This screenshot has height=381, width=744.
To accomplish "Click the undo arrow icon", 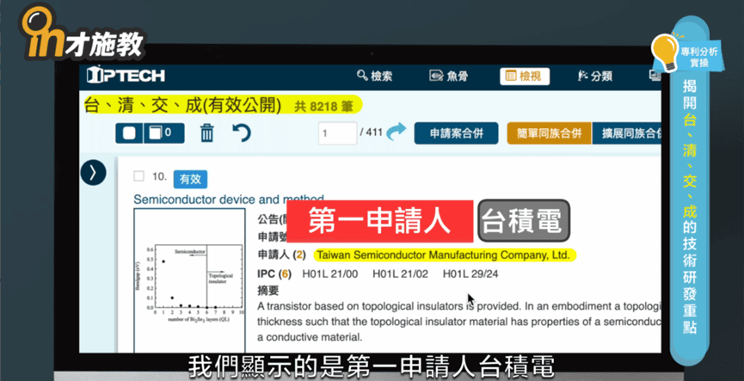I will coord(242,133).
